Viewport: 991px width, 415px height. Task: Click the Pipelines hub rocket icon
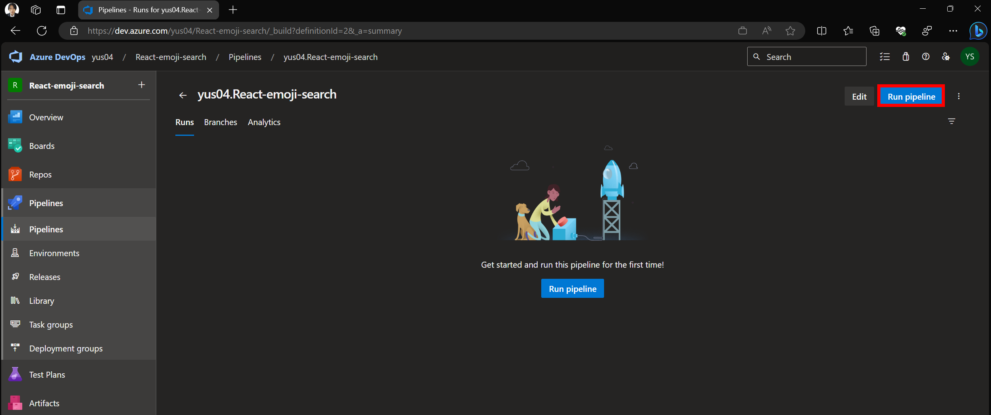[15, 203]
